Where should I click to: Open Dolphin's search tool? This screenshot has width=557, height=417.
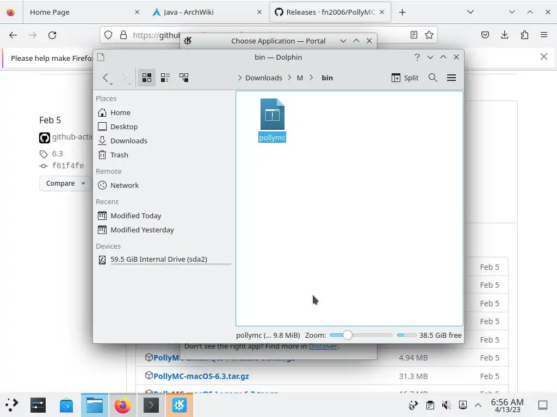click(432, 78)
